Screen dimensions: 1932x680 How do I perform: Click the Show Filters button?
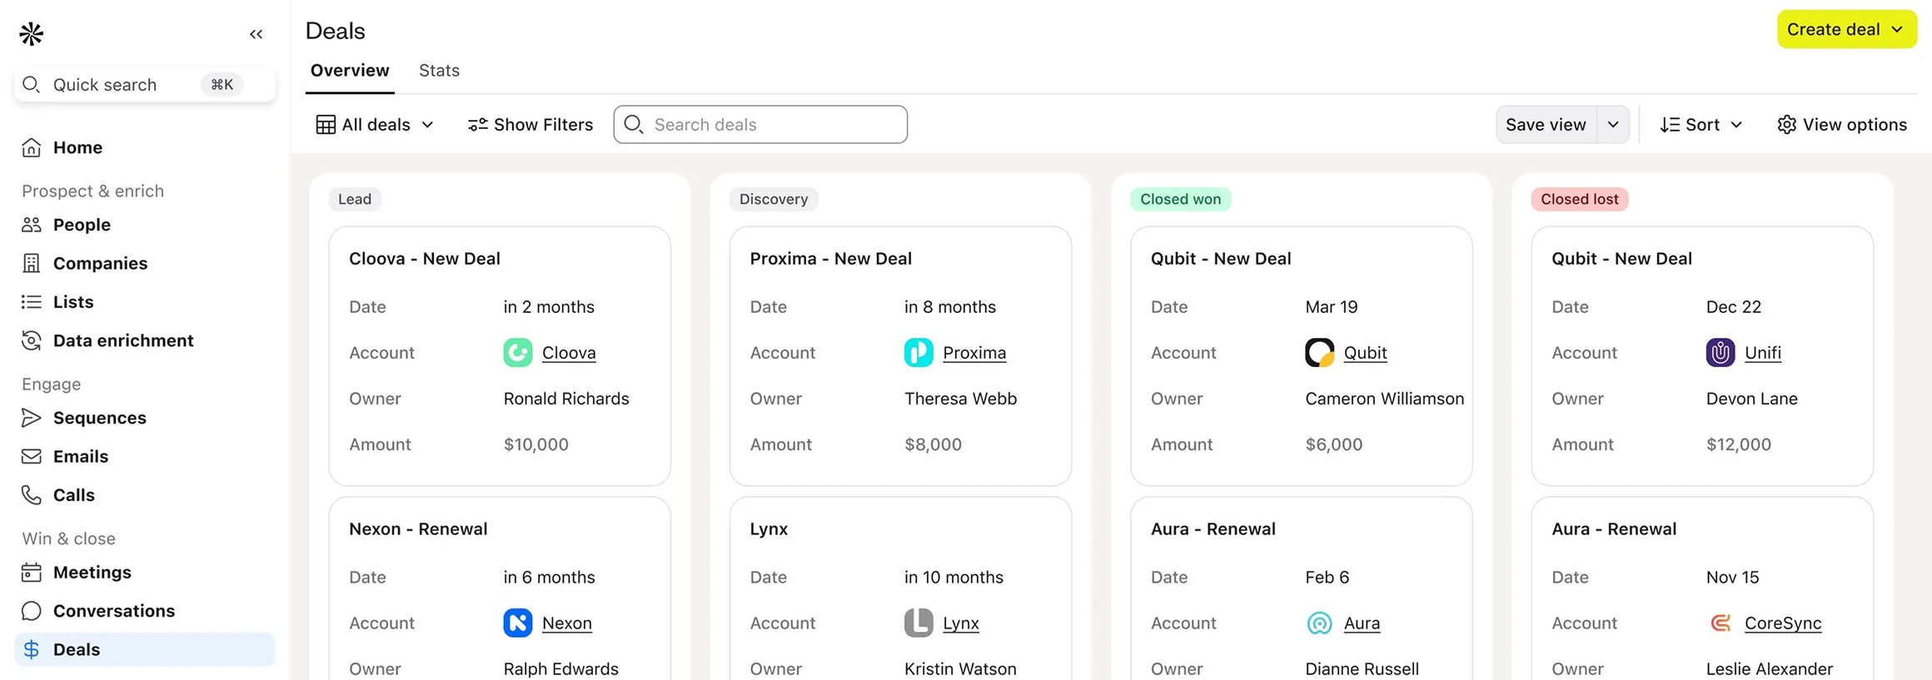tap(530, 125)
